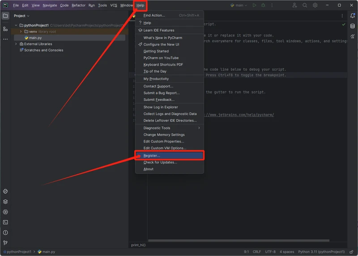The height and width of the screenshot is (256, 358).
Task: Select main.py file in project tree
Action: tap(35, 38)
